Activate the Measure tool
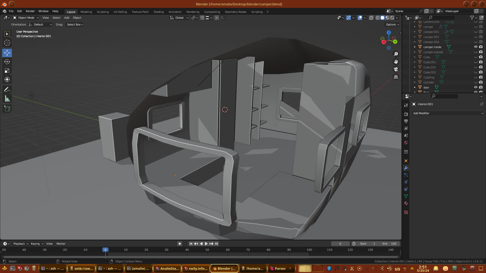The image size is (486, 273). 7,99
